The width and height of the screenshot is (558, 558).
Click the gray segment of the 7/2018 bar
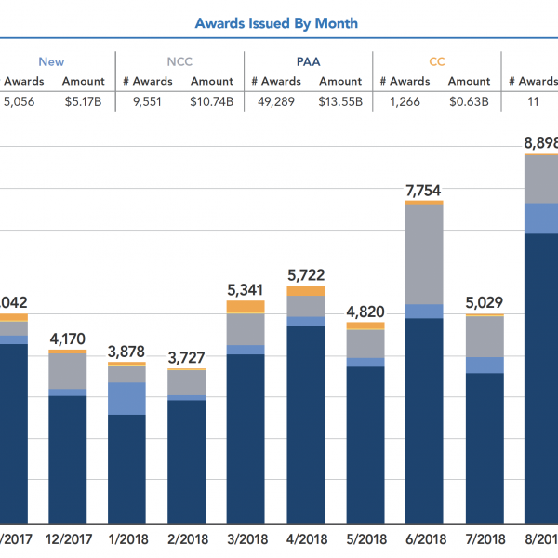tap(484, 337)
